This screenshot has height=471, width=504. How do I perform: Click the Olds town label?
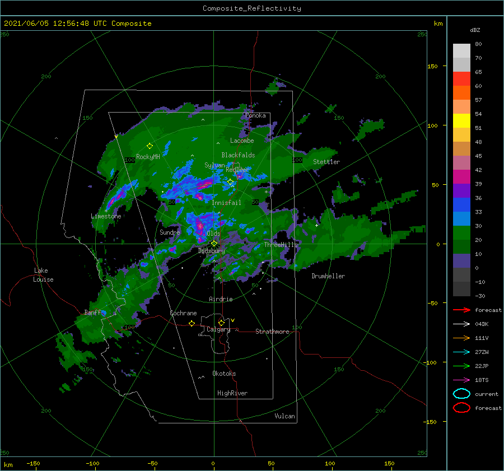pos(213,234)
